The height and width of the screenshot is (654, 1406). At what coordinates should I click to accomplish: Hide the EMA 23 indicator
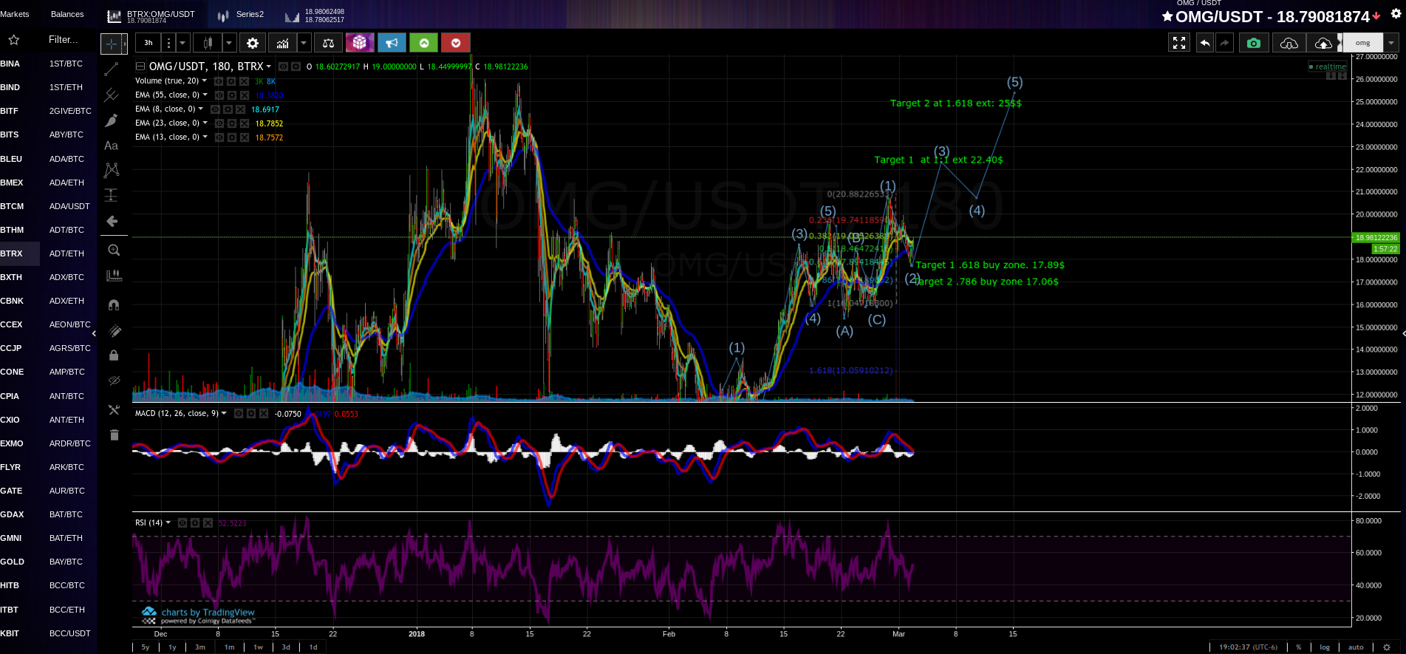[219, 123]
